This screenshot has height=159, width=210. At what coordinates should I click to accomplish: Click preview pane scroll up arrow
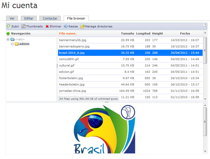(205, 105)
